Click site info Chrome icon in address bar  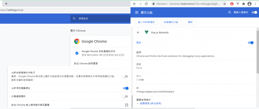(154, 4)
